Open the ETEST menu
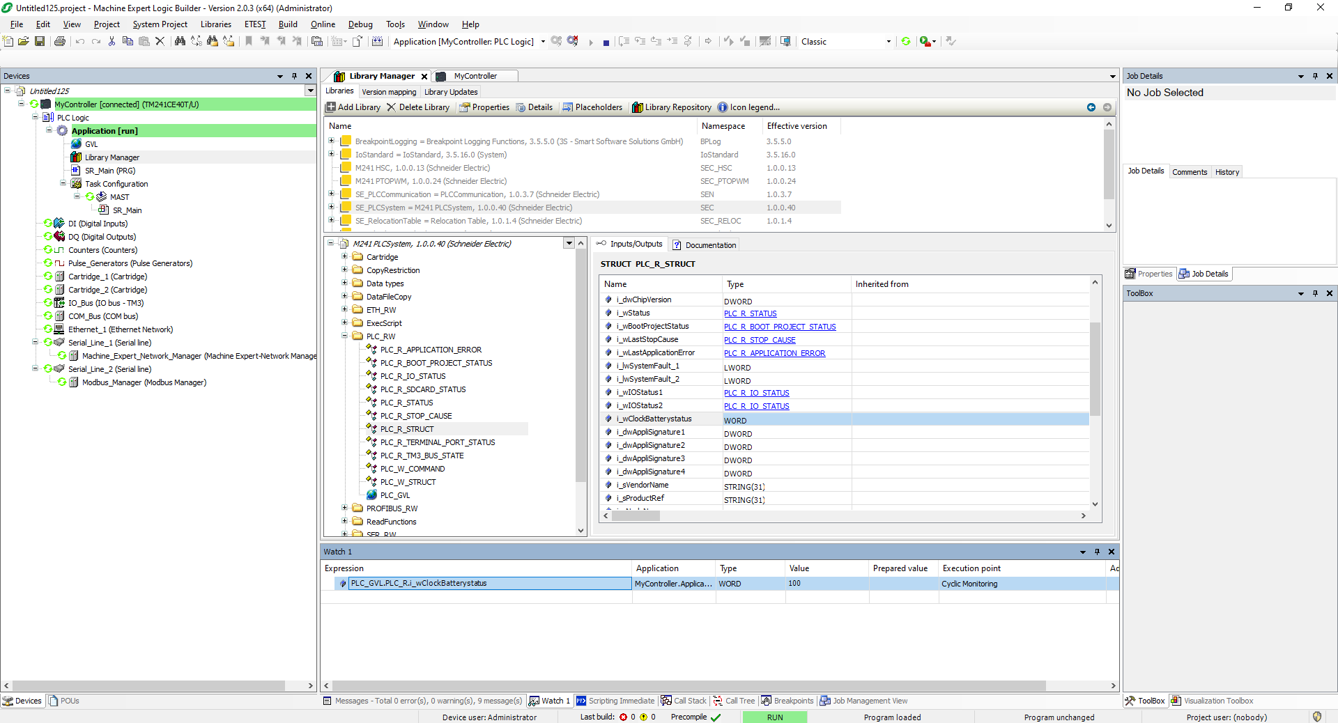This screenshot has width=1338, height=723. pos(255,24)
